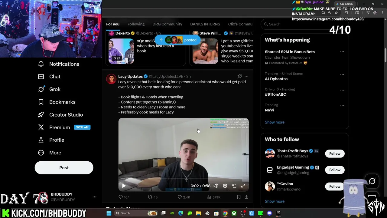This screenshot has width=387, height=218.
Task: Expand video to fullscreen
Action: (x=243, y=186)
